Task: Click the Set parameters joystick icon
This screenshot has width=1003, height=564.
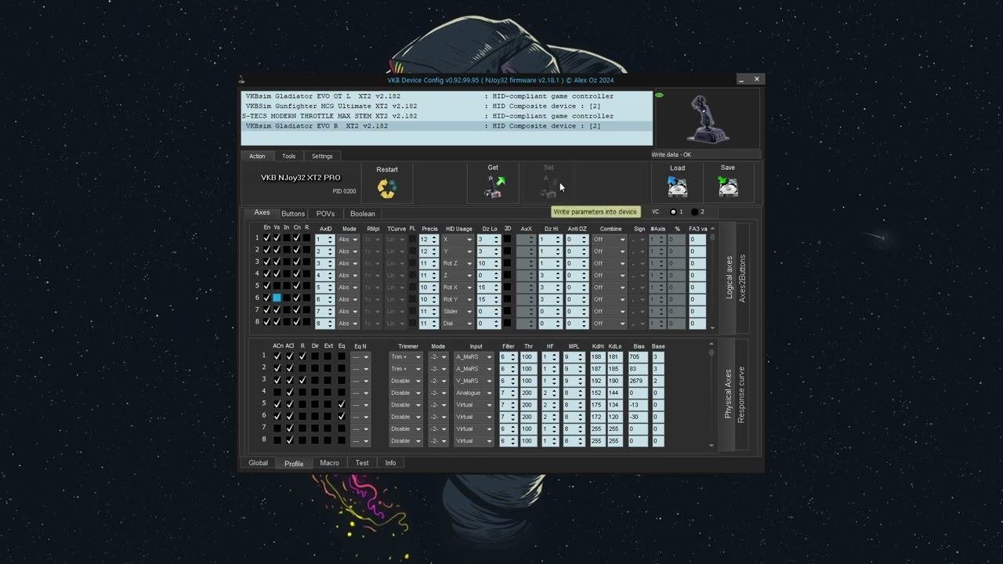Action: (x=549, y=186)
